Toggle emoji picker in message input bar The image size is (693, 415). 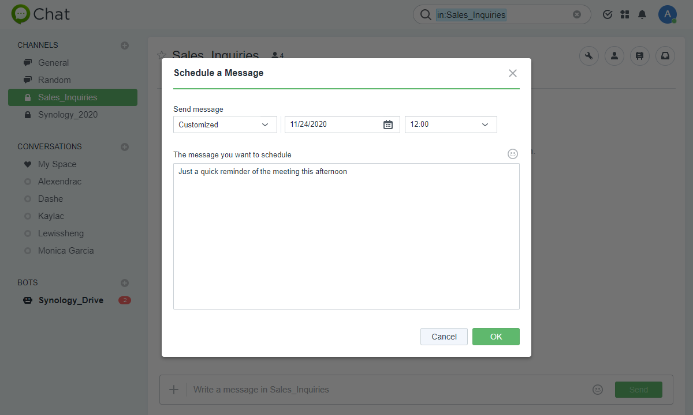click(x=598, y=389)
